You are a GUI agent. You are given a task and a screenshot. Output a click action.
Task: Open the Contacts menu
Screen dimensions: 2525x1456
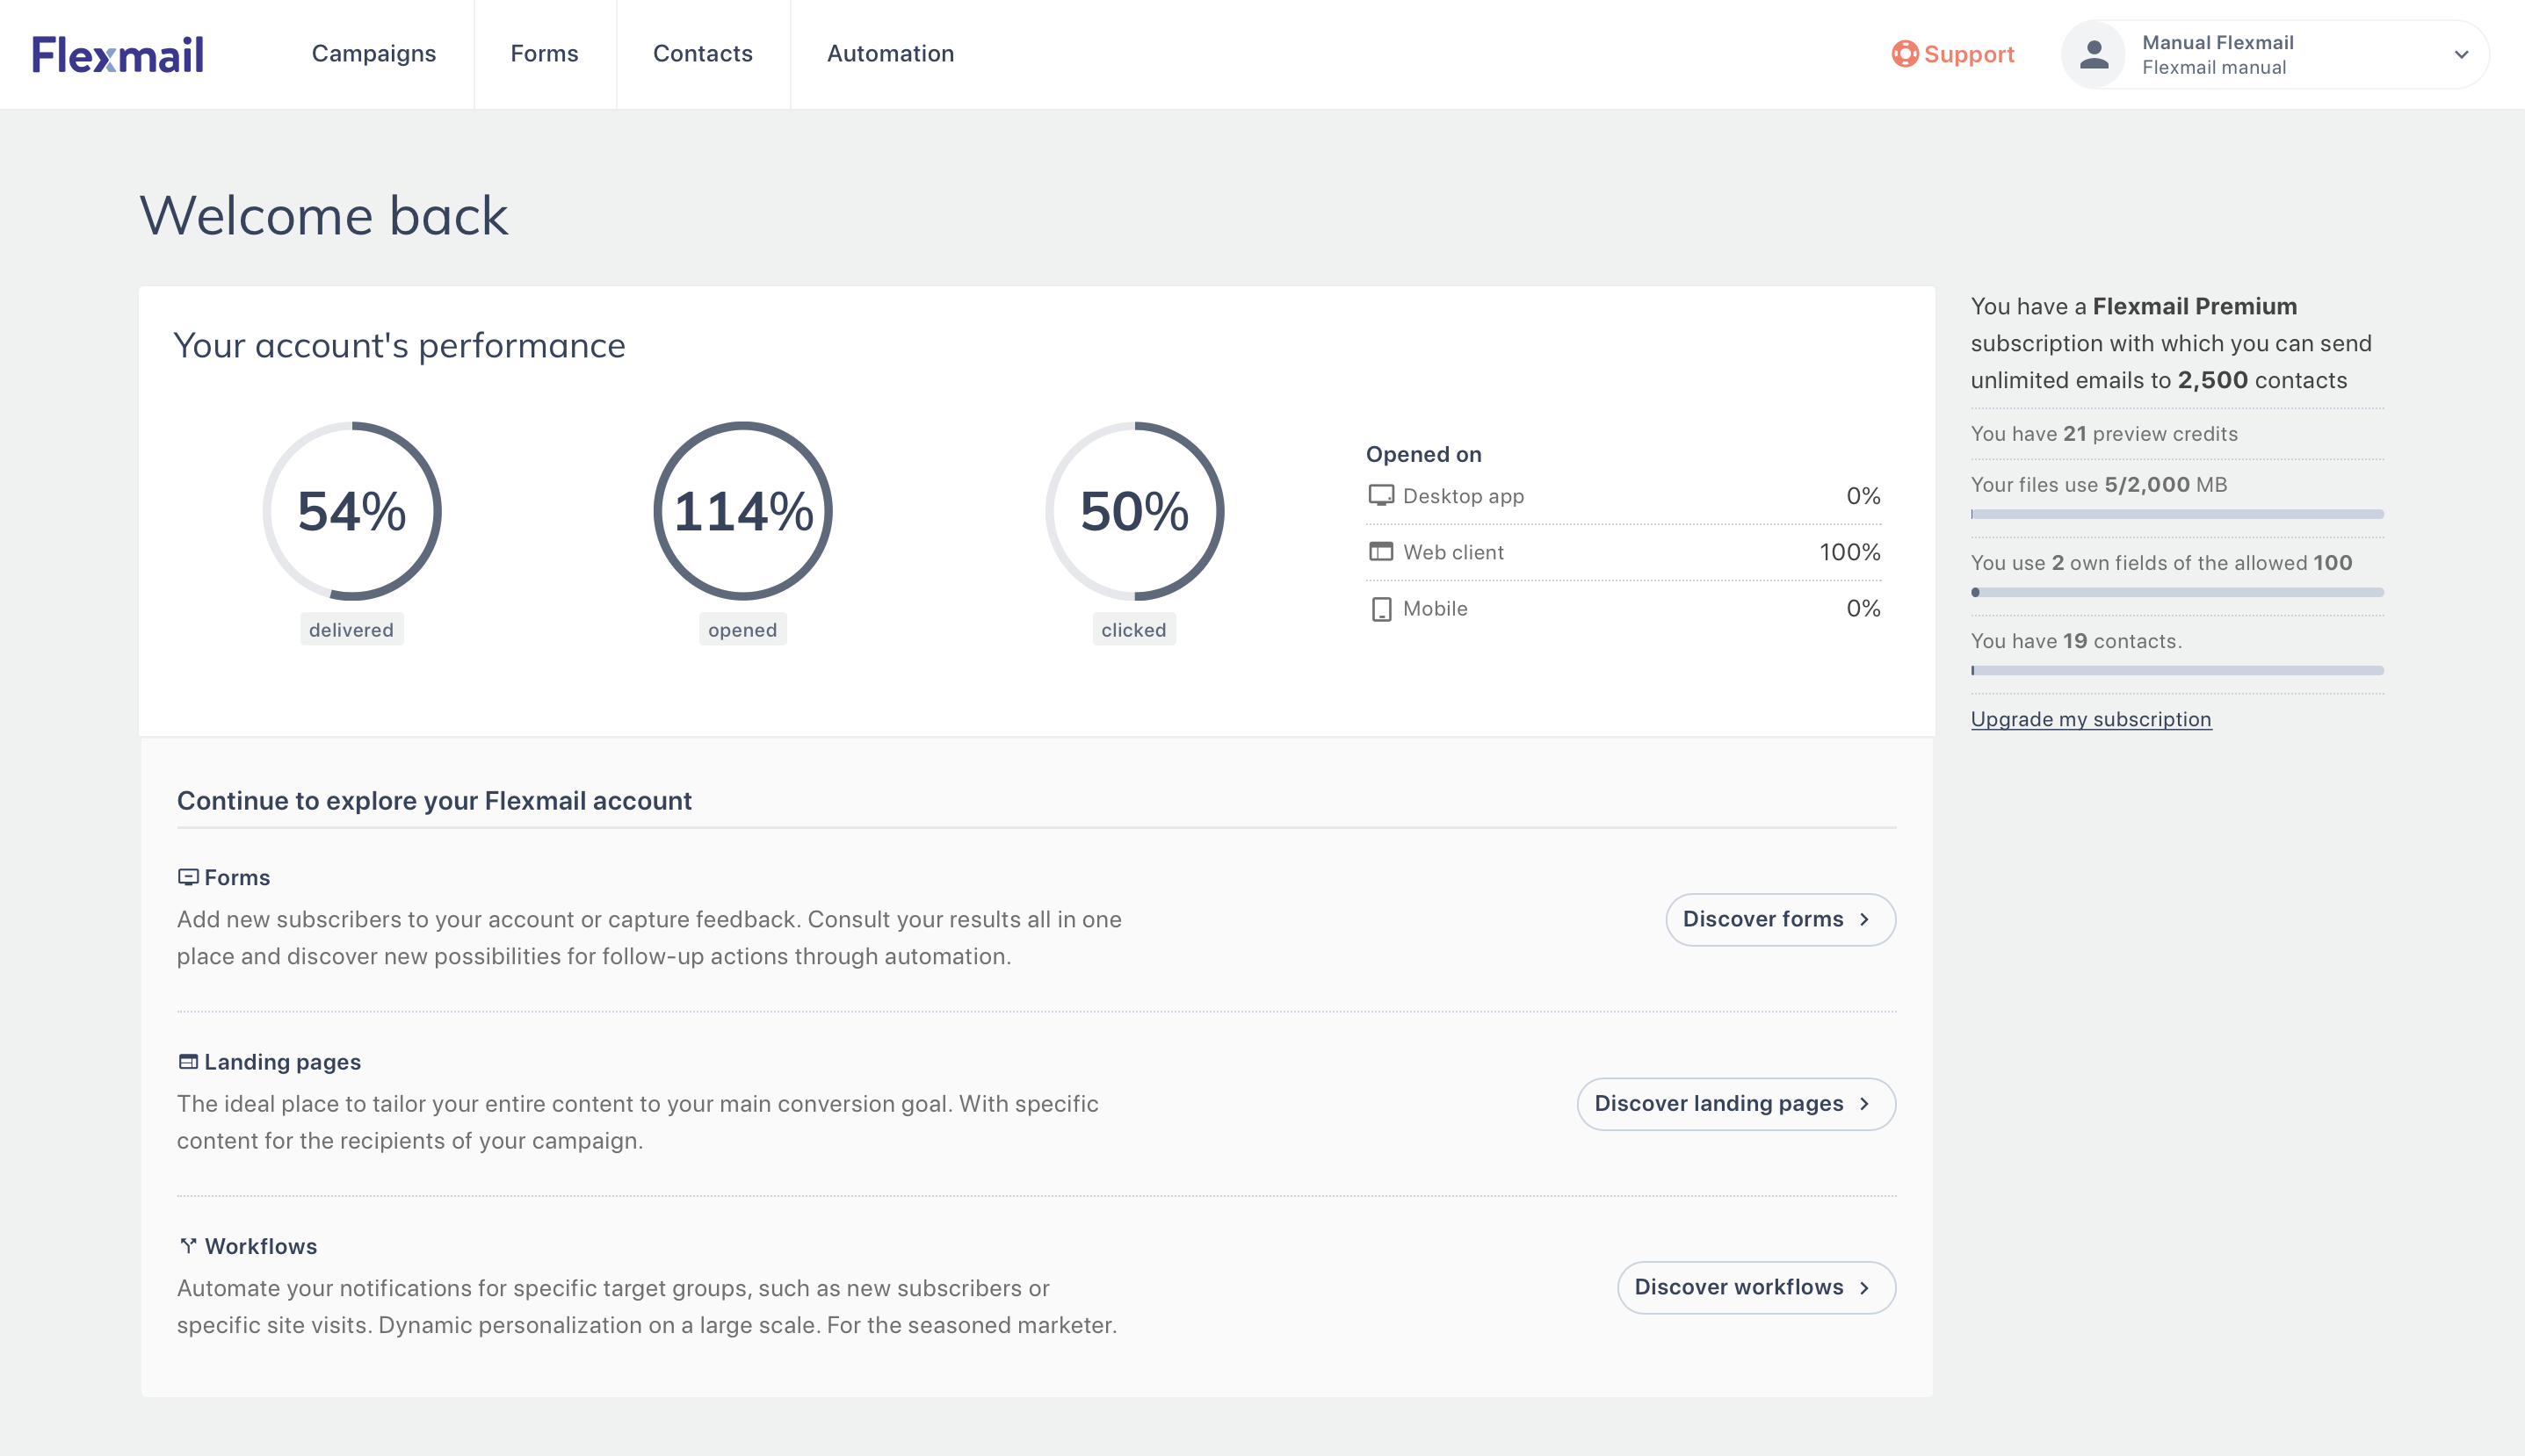click(x=703, y=54)
